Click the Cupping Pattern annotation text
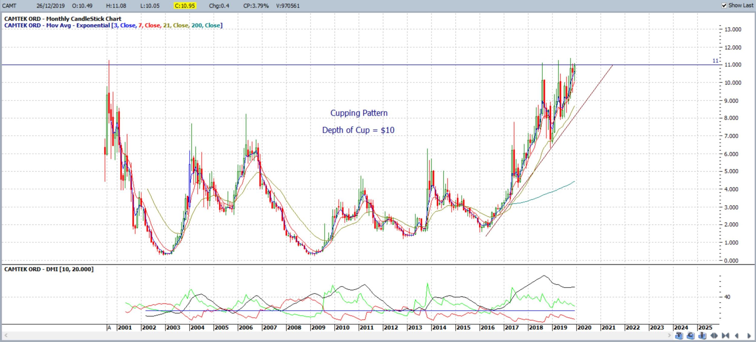This screenshot has height=342, width=756. point(359,113)
